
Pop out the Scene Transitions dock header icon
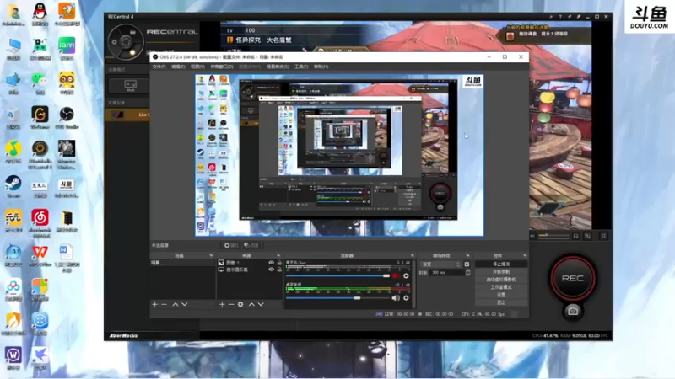pos(468,255)
